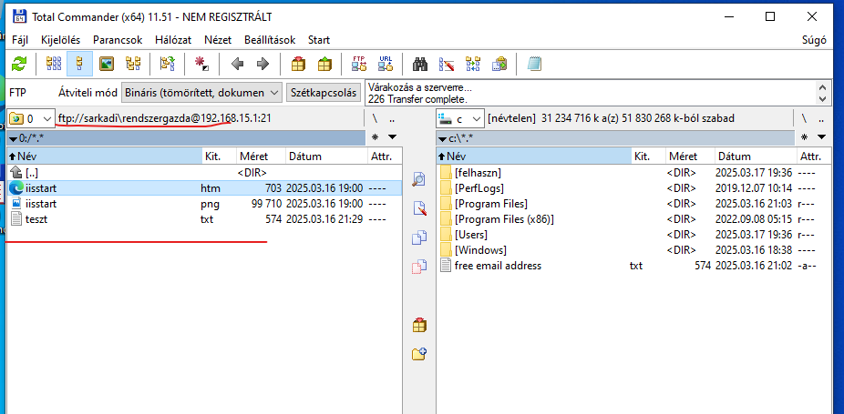Viewport: 844px width, 414px height.
Task: Click the green Refresh toolbar icon
Action: coord(19,65)
